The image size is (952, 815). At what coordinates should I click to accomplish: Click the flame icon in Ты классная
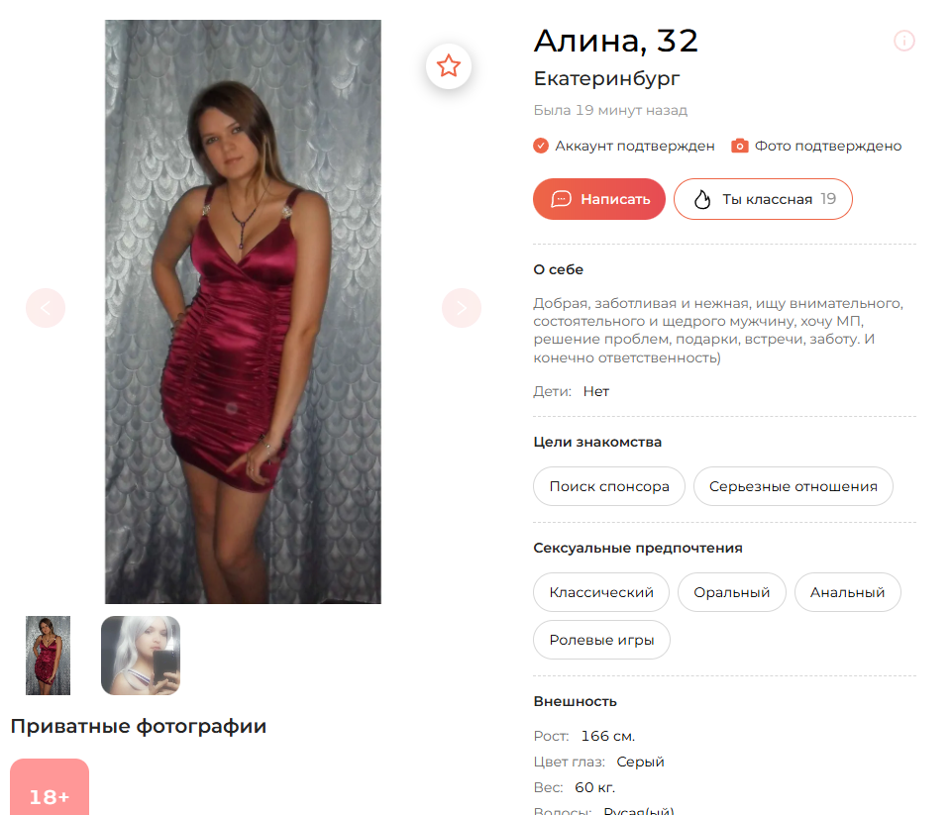(x=702, y=199)
